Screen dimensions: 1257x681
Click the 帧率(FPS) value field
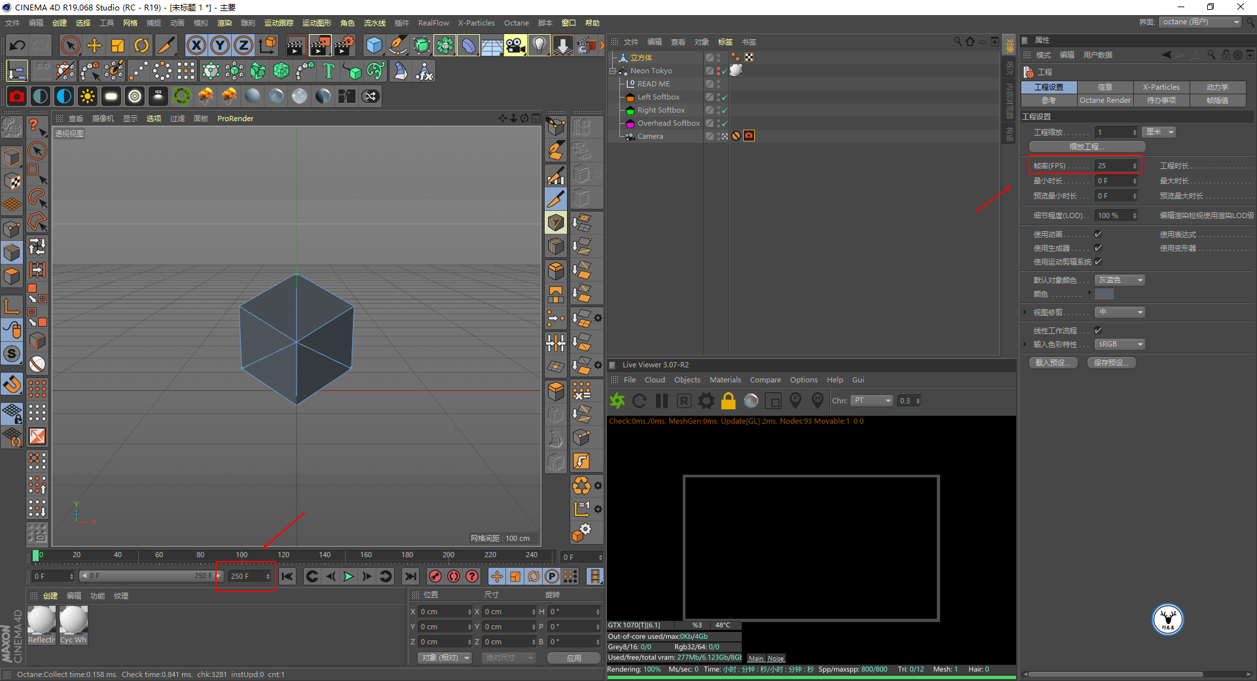1117,166
